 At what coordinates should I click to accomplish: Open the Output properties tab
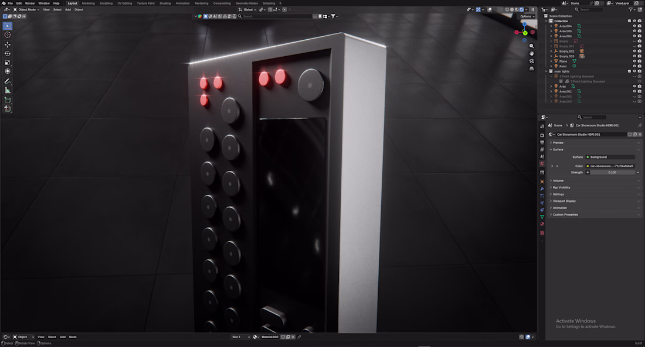(542, 142)
